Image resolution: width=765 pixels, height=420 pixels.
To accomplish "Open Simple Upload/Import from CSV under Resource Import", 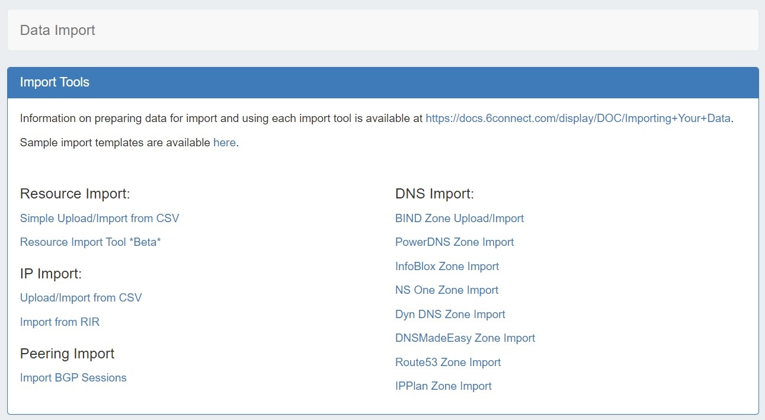I will tap(100, 218).
